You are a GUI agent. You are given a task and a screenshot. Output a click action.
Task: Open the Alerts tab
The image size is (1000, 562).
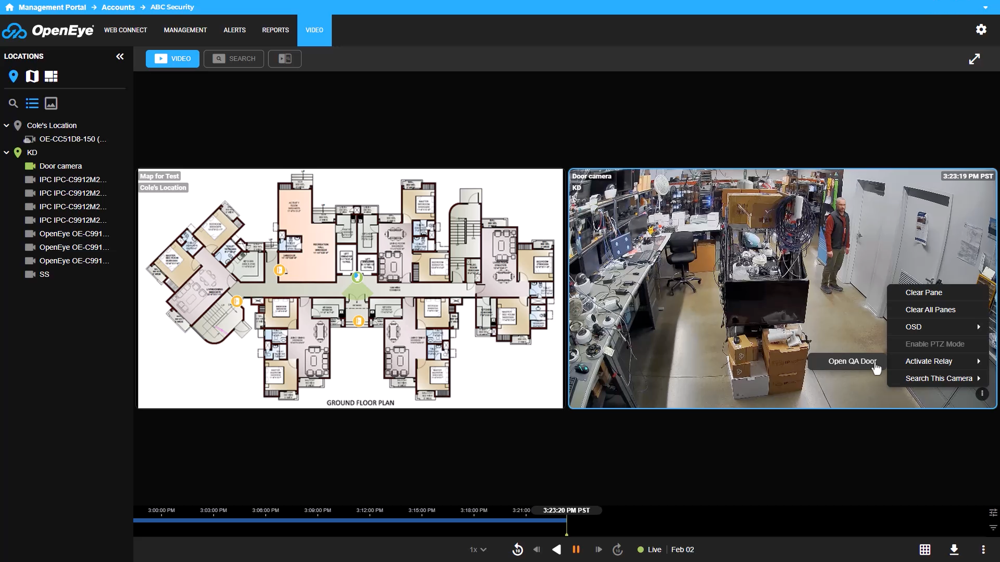[x=234, y=30]
